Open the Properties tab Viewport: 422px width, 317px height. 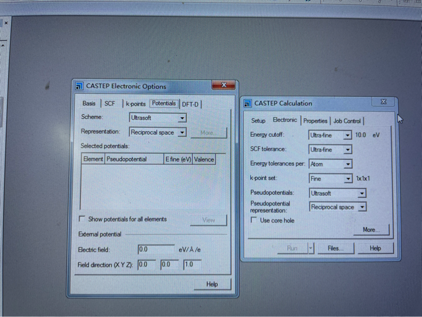pyautogui.click(x=315, y=121)
